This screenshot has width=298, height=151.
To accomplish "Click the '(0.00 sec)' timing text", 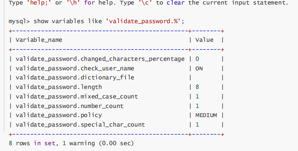I will pyautogui.click(x=116, y=143).
